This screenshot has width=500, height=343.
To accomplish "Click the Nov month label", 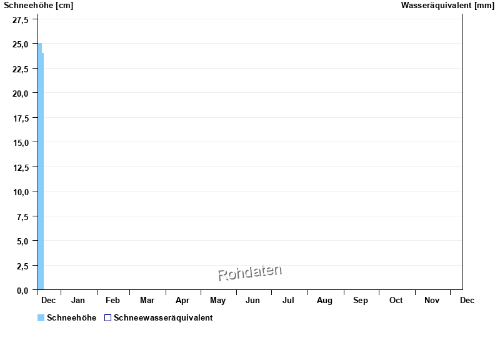I will (432, 301).
